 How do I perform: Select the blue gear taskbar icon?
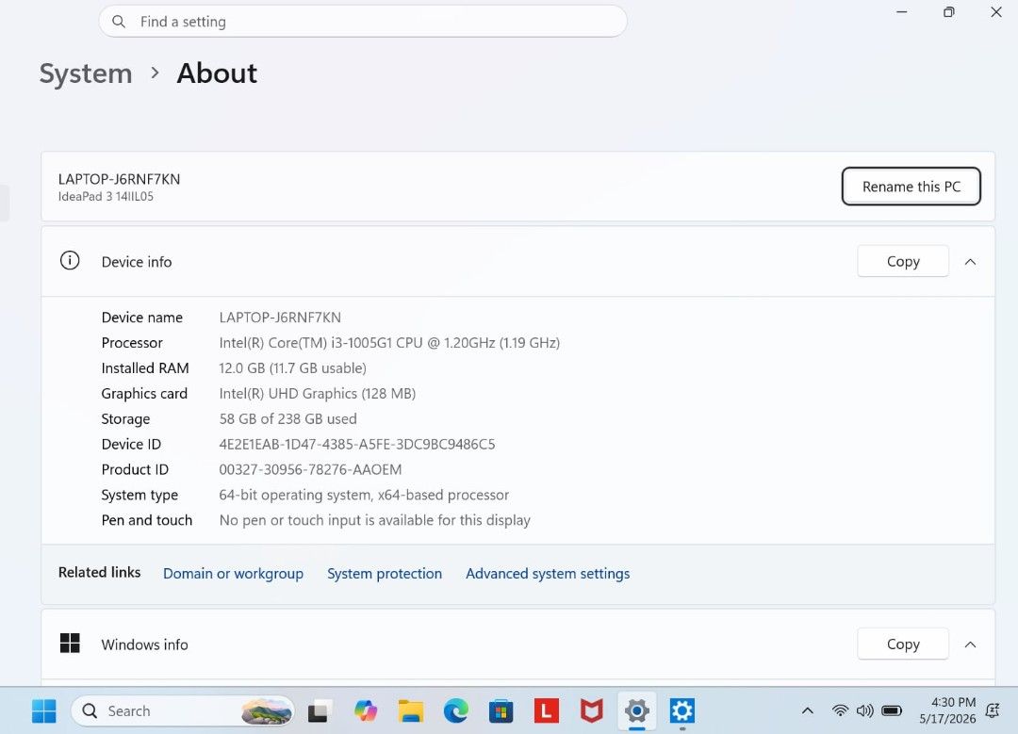click(682, 711)
